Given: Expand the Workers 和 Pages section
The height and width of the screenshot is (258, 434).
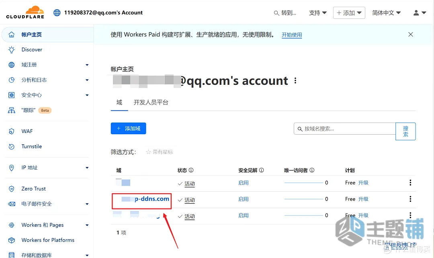Looking at the screenshot, I should point(87,225).
